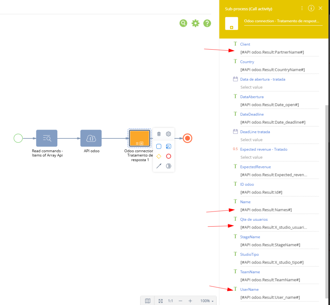This screenshot has height=305, width=330.
Task: Edit the StageName parameter value
Action: [279, 245]
